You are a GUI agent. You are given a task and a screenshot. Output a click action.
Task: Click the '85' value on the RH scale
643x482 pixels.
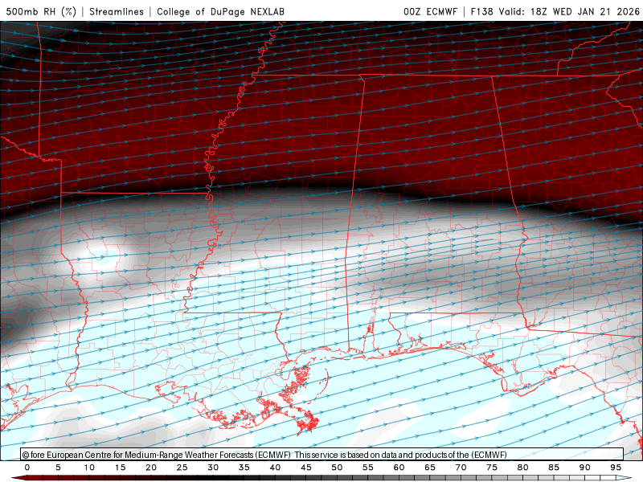click(554, 468)
